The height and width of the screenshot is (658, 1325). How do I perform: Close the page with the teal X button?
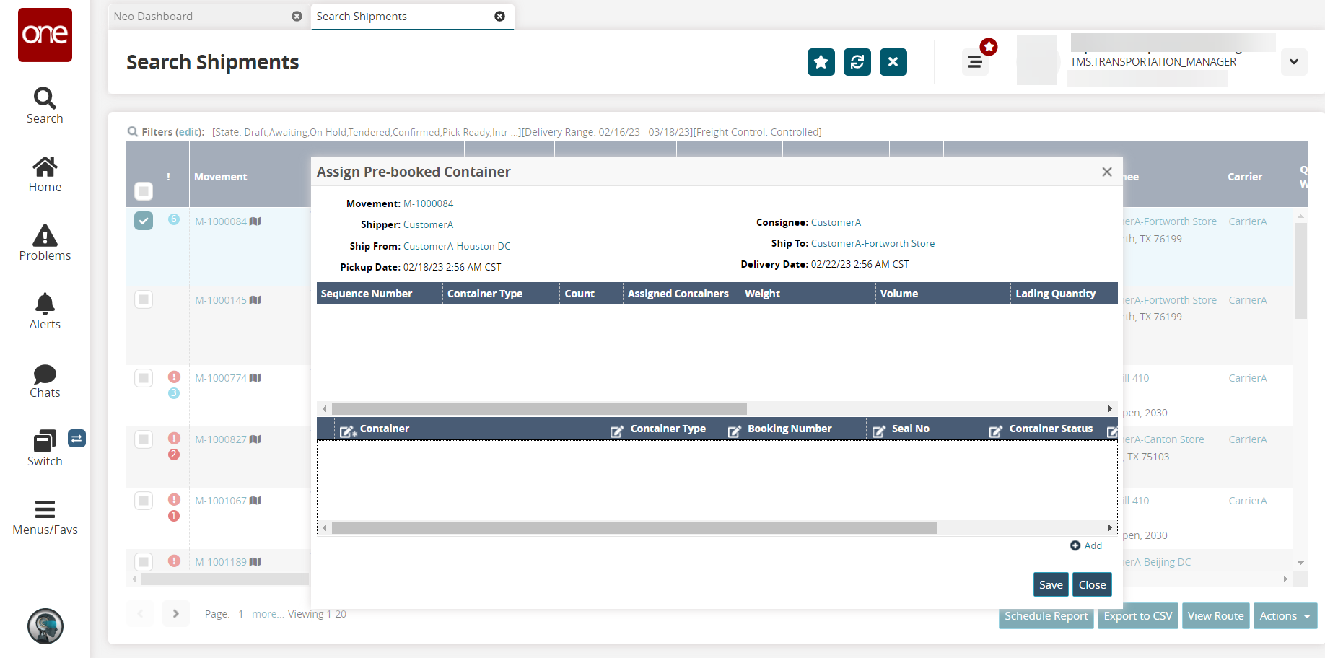pyautogui.click(x=893, y=62)
